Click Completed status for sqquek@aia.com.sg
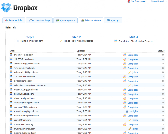This screenshot has height=134, width=168. pos(133,125)
